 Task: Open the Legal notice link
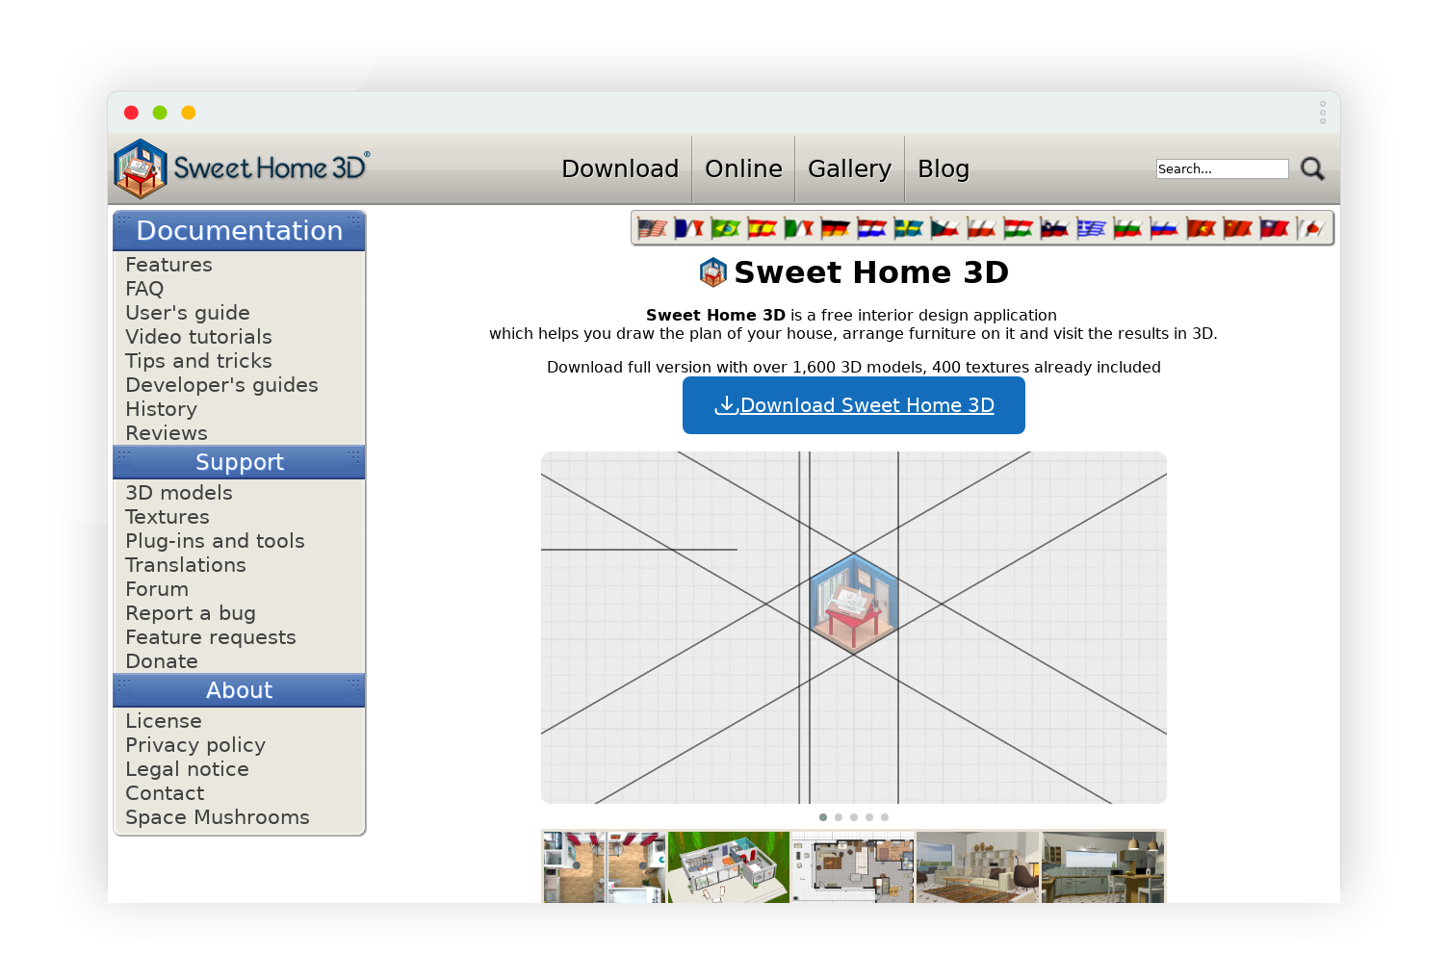click(187, 769)
